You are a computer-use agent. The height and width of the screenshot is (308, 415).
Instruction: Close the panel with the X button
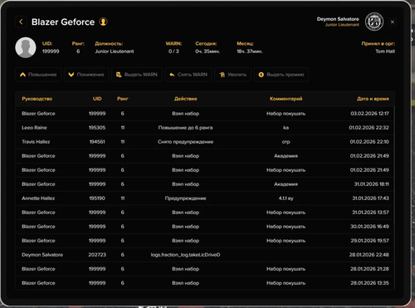(x=393, y=22)
